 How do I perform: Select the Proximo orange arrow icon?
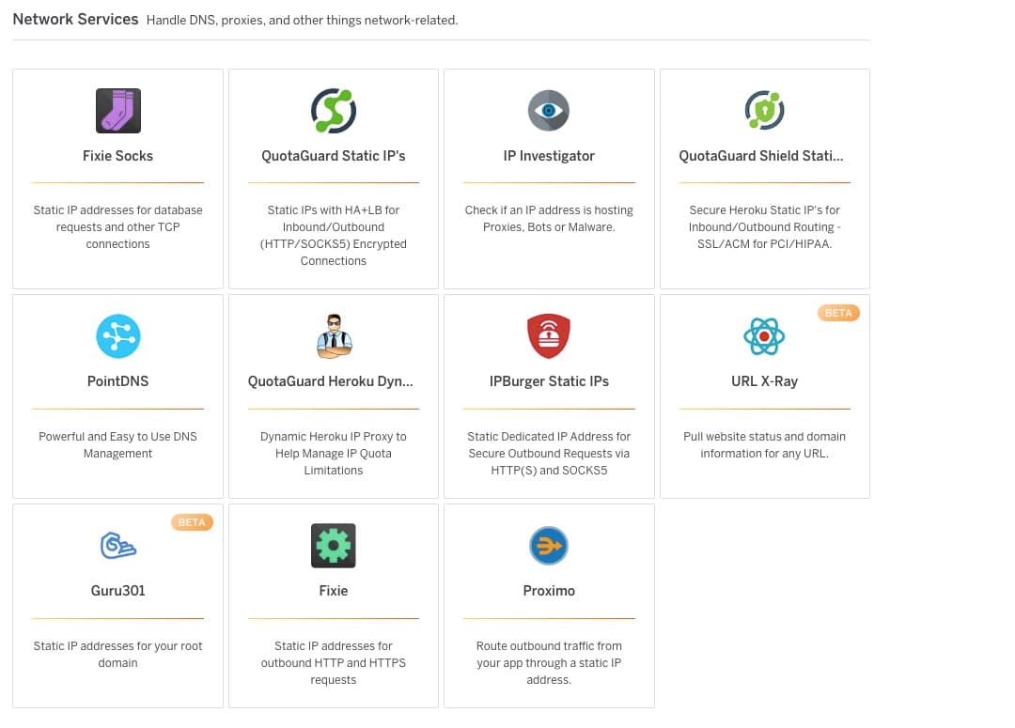tap(549, 546)
